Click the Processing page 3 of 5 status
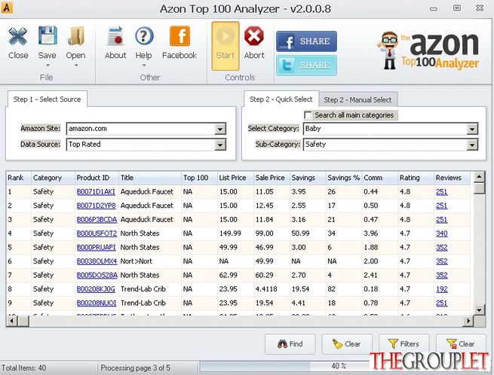494x375 pixels. tap(136, 367)
